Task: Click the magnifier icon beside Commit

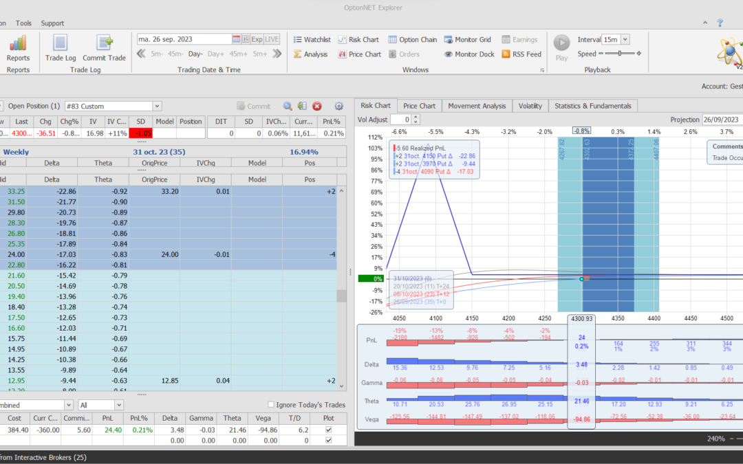Action: pos(288,106)
